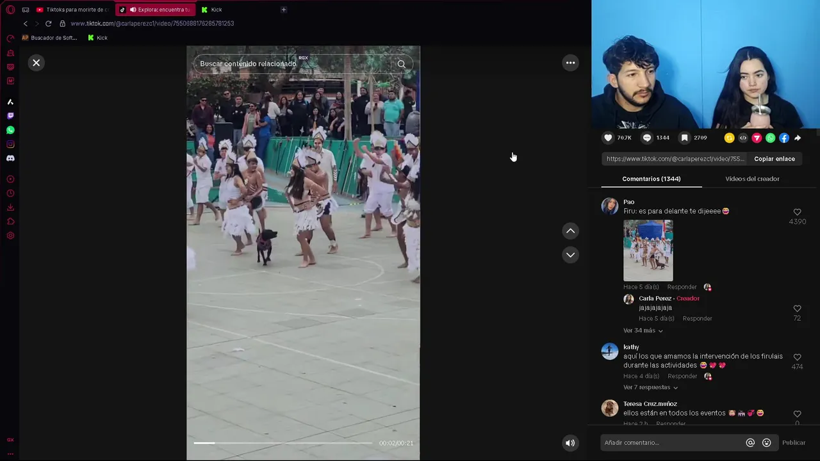Open Twitch in the Opera sidebar
This screenshot has height=461, width=820.
pyautogui.click(x=10, y=116)
